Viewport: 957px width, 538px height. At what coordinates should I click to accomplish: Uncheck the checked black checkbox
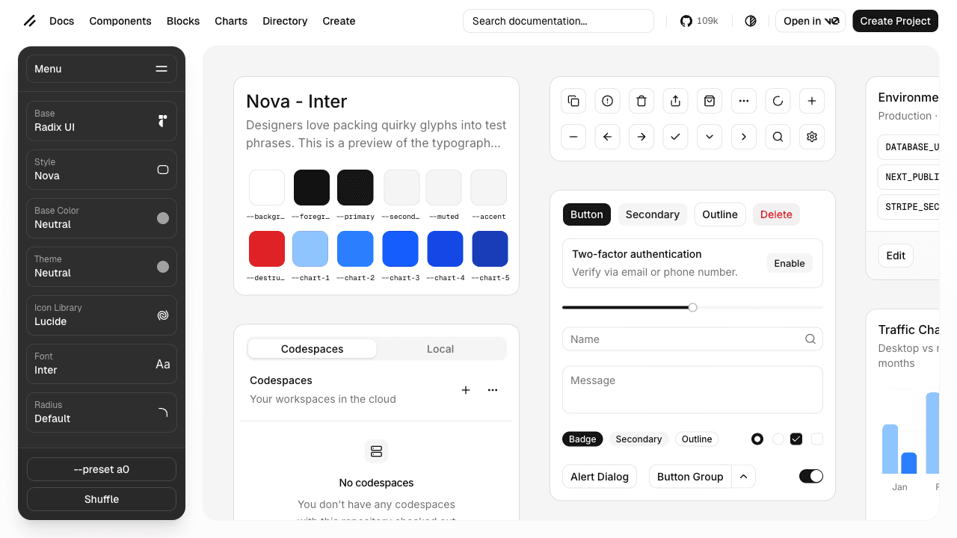(796, 439)
